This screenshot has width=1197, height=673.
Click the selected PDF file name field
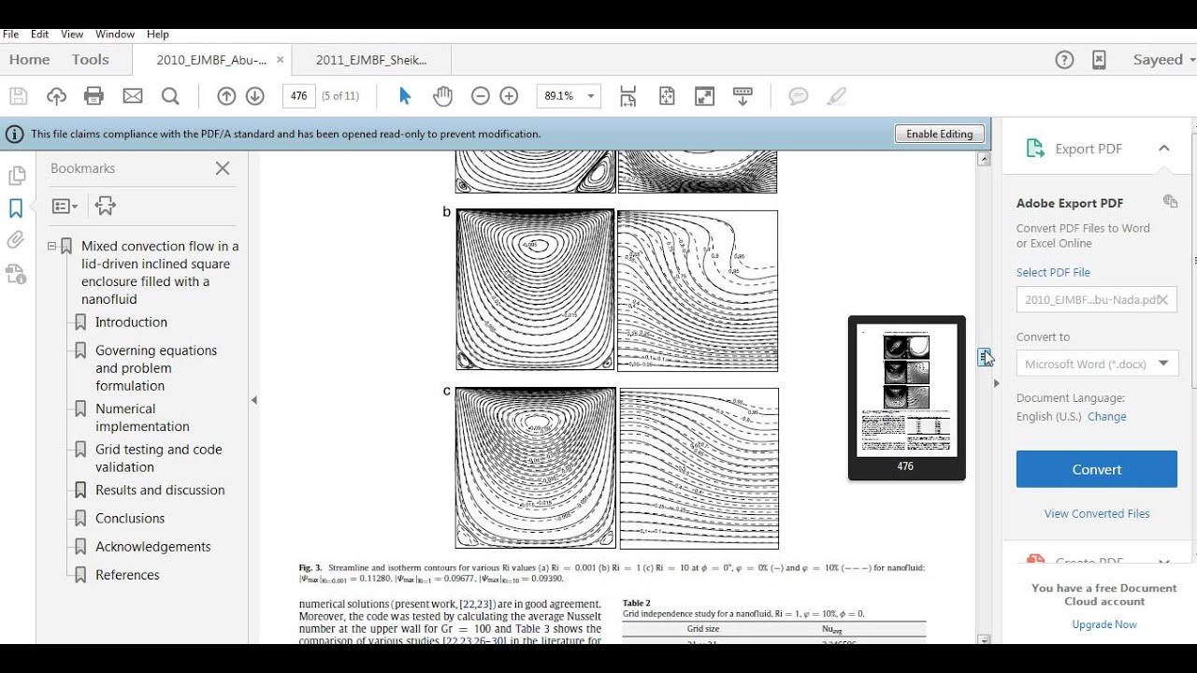point(1097,299)
